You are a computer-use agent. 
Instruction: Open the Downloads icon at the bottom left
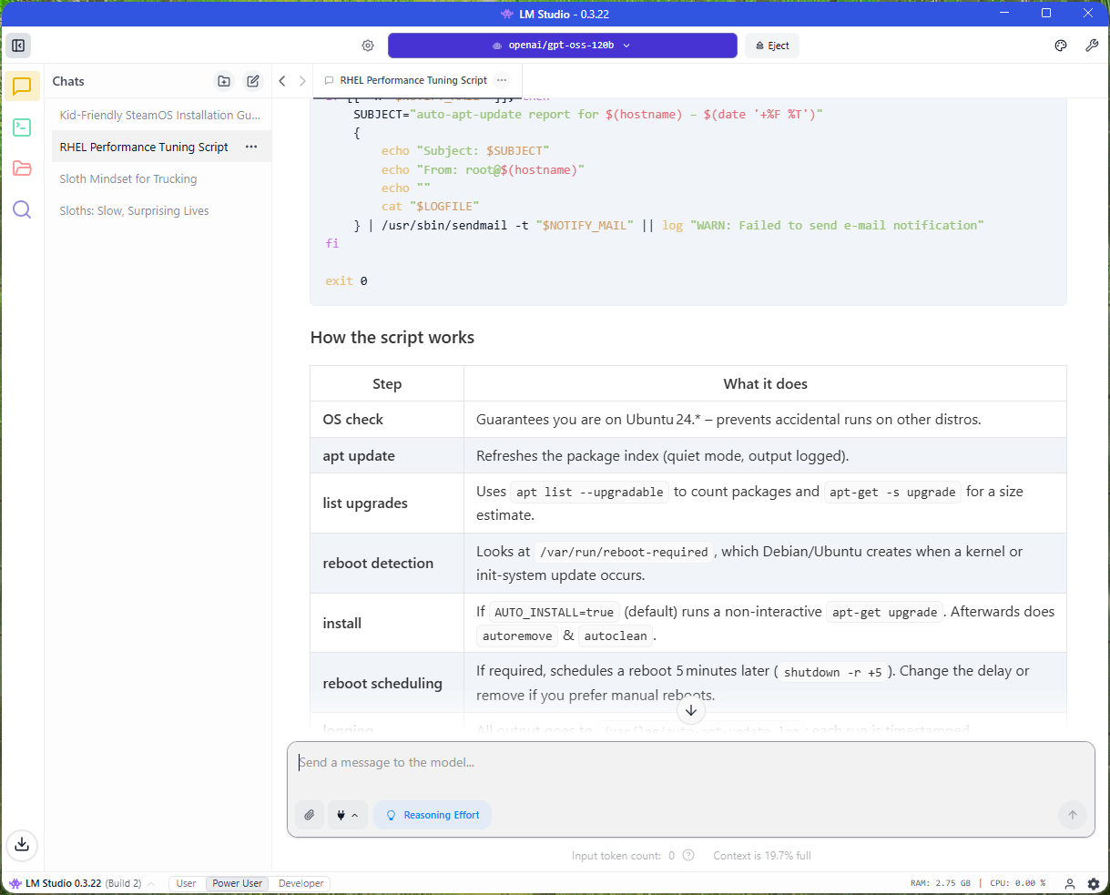point(22,844)
